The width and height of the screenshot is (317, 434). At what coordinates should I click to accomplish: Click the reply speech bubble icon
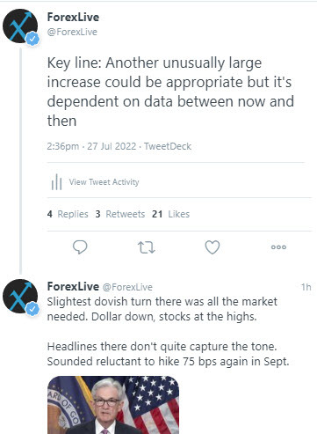coord(80,247)
